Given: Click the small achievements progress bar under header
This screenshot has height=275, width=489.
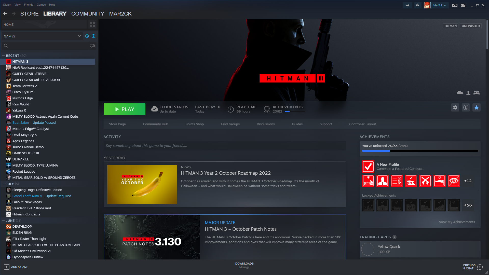Looking at the screenshot, I should pyautogui.click(x=295, y=112).
